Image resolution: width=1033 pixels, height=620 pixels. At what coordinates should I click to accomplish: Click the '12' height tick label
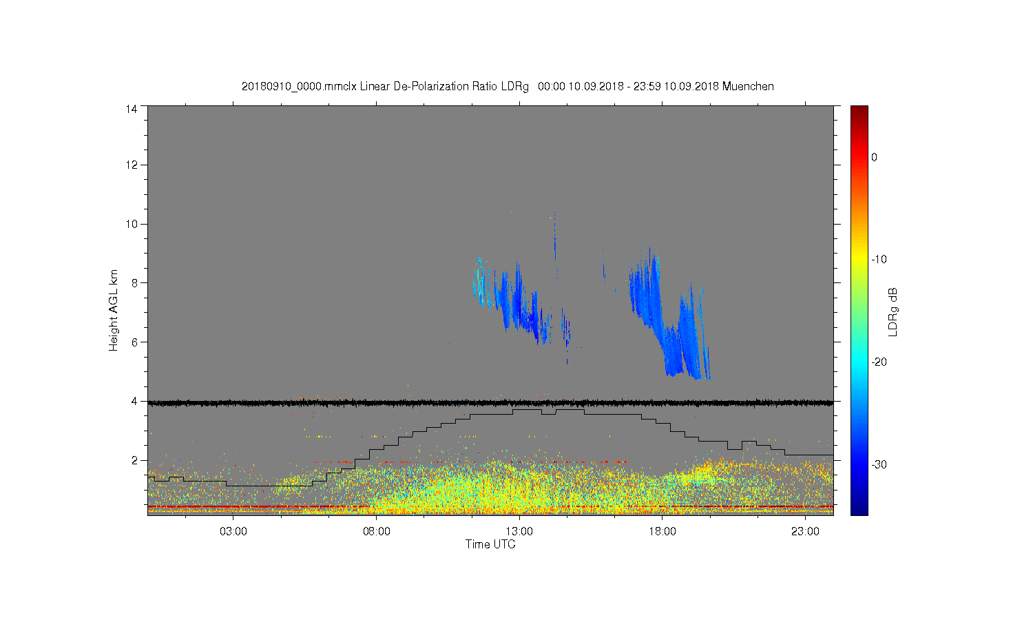coord(132,165)
